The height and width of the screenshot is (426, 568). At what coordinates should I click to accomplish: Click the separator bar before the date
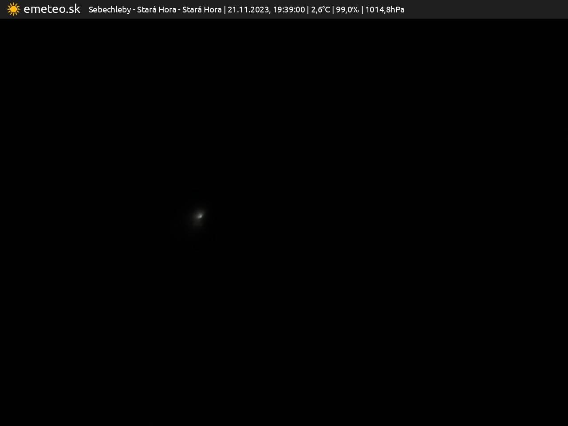[x=225, y=10]
